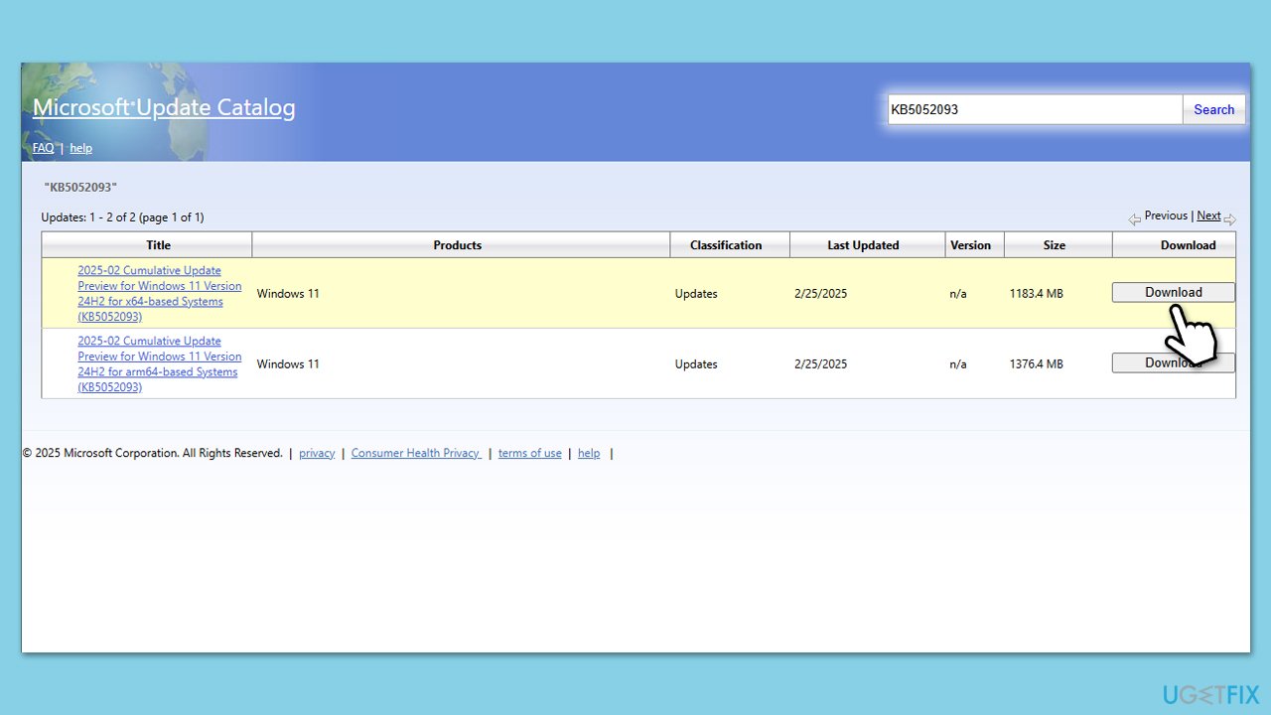Select the Previous pagination text
1271x715 pixels.
pyautogui.click(x=1166, y=215)
